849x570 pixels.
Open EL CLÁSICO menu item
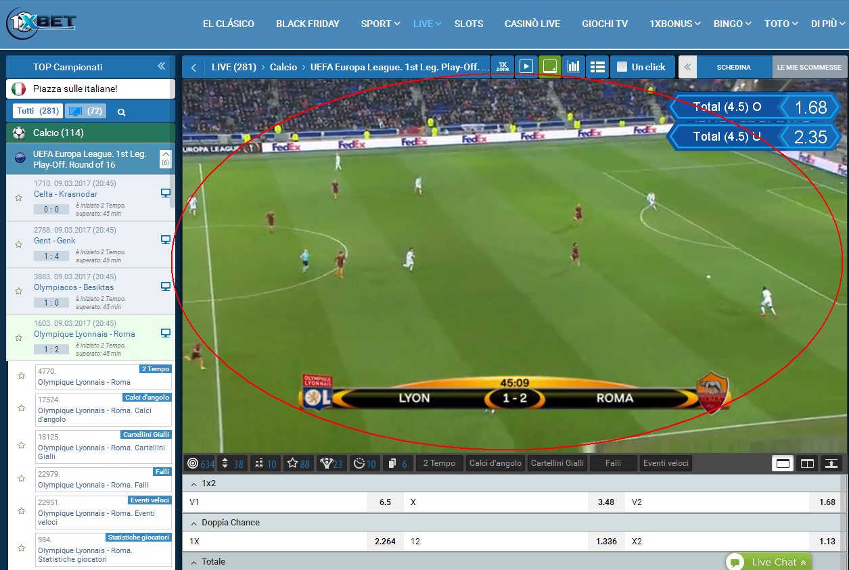coord(229,24)
